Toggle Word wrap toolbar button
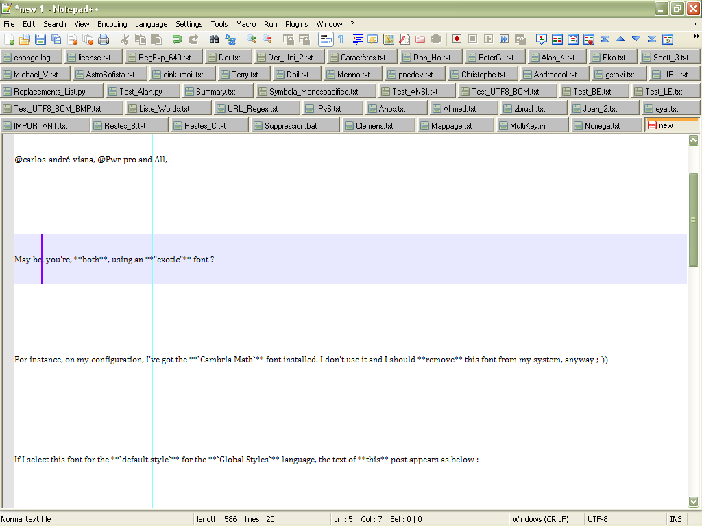702x526 pixels. [x=326, y=39]
